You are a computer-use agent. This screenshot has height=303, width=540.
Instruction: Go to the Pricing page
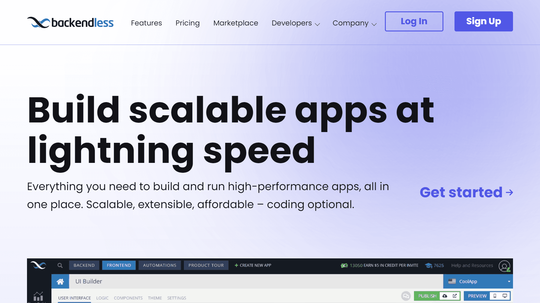(187, 23)
